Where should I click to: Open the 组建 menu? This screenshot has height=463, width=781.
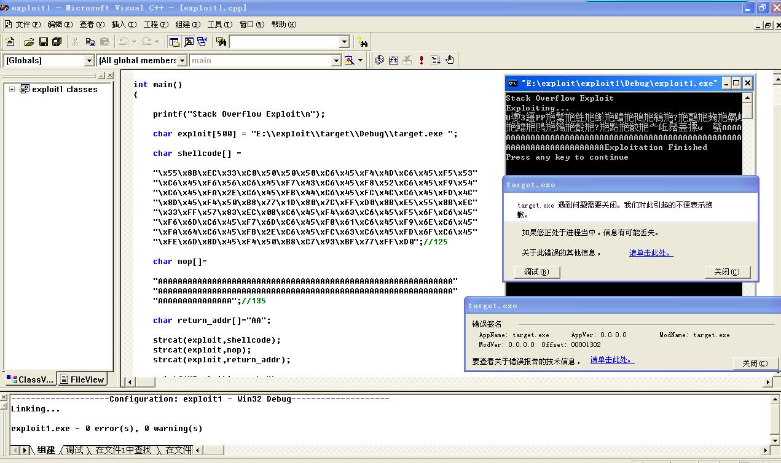188,25
